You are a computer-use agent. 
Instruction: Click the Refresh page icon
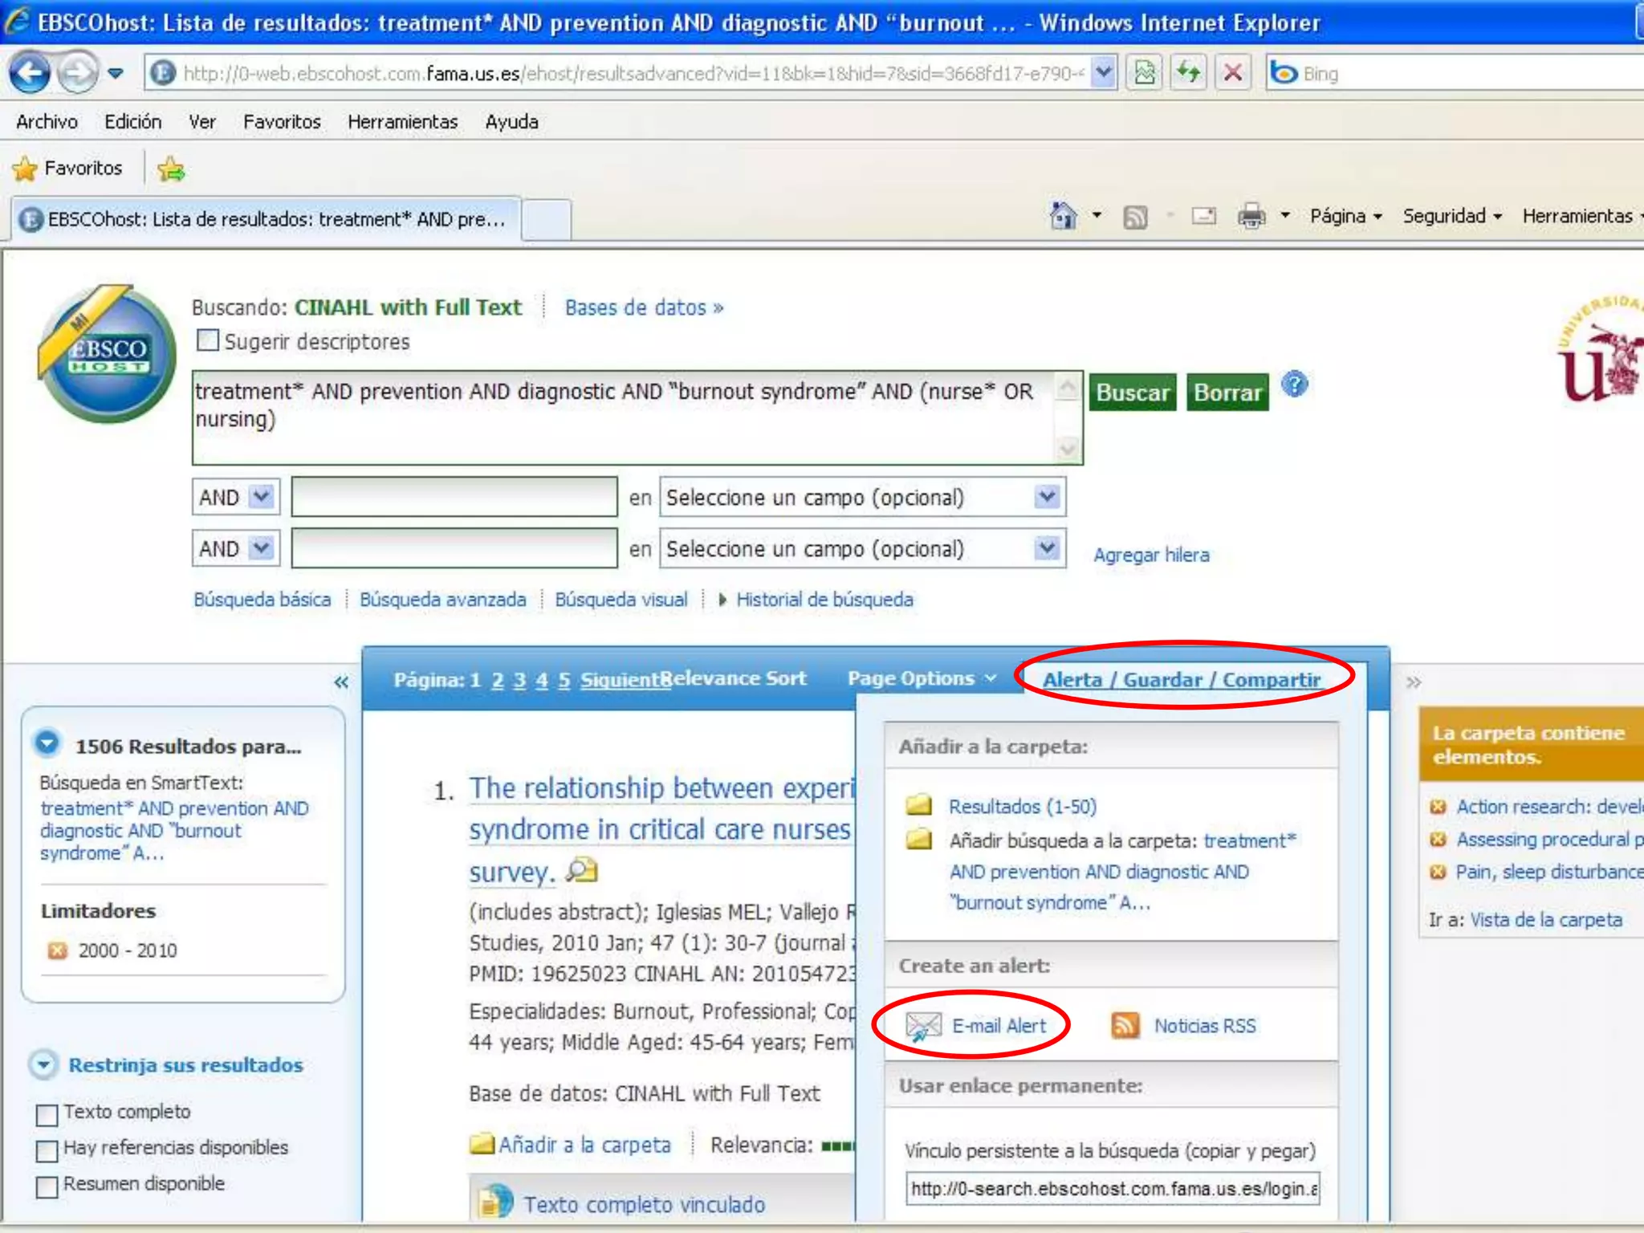[x=1188, y=73]
